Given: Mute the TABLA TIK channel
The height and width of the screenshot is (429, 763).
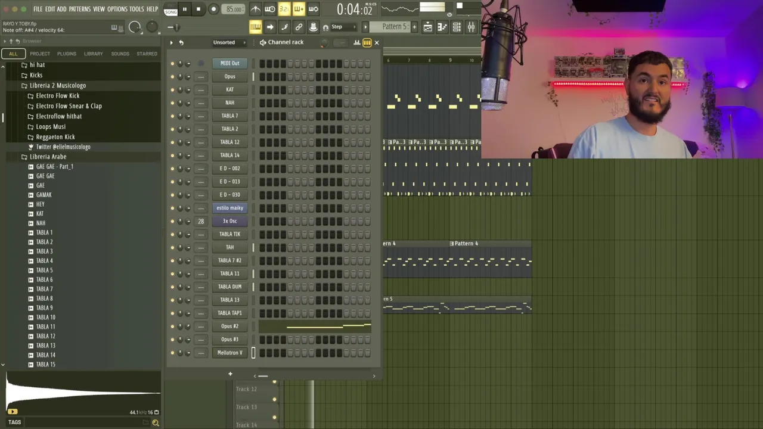Looking at the screenshot, I should click(172, 234).
